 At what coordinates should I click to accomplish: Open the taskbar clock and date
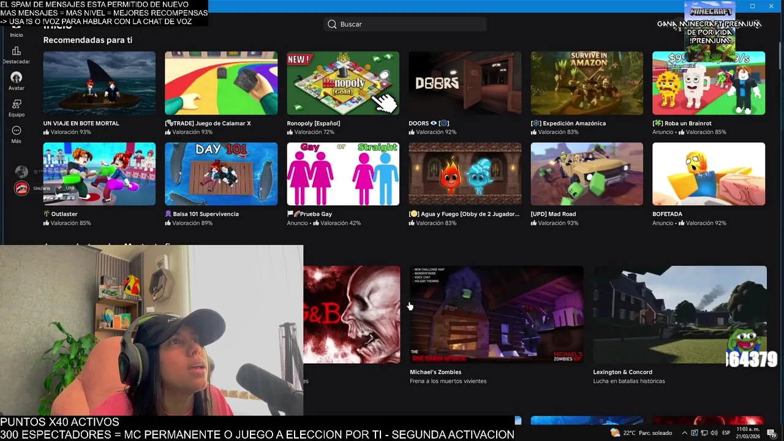[x=747, y=433]
